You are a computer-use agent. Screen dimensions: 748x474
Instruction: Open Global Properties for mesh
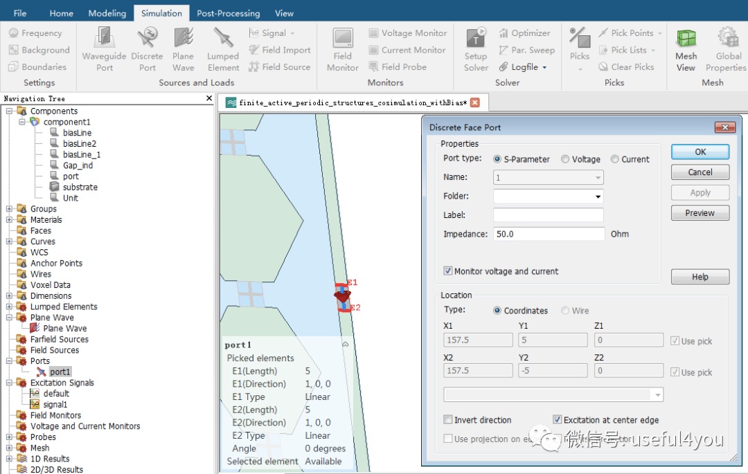point(726,50)
